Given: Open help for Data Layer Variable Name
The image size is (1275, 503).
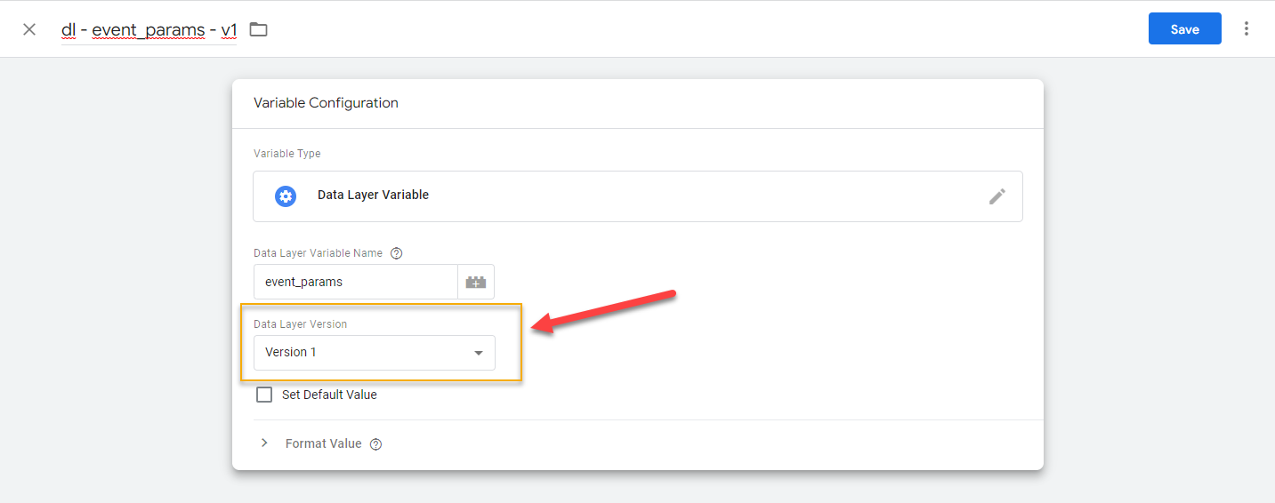Looking at the screenshot, I should (397, 253).
